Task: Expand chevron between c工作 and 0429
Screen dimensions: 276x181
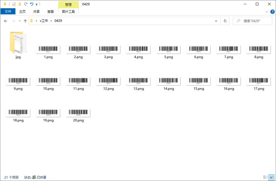Action: (51, 21)
